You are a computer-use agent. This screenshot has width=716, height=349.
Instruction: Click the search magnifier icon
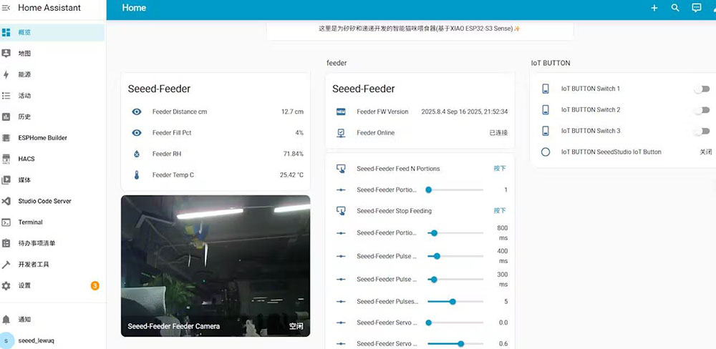click(675, 8)
